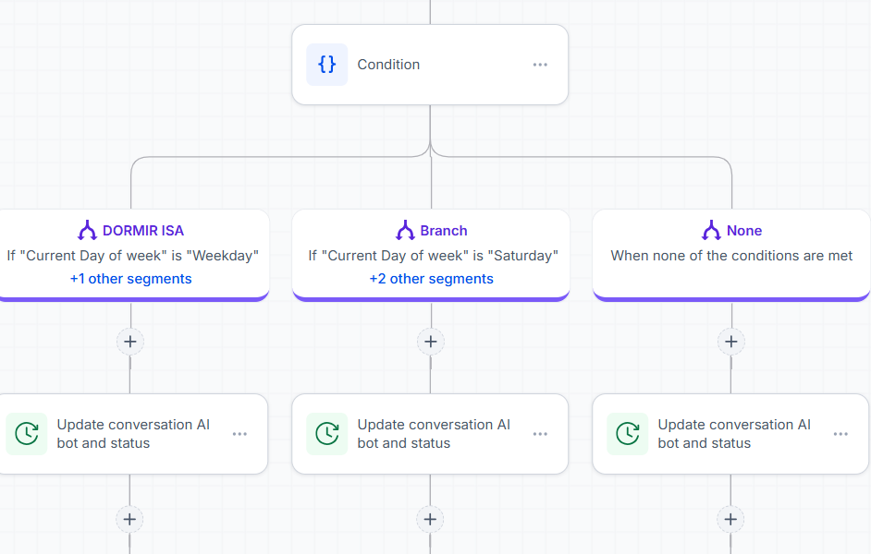Viewport: 871px width, 554px height.
Task: Open three-dot menu of Saturday Branch's update action
Action: [540, 434]
